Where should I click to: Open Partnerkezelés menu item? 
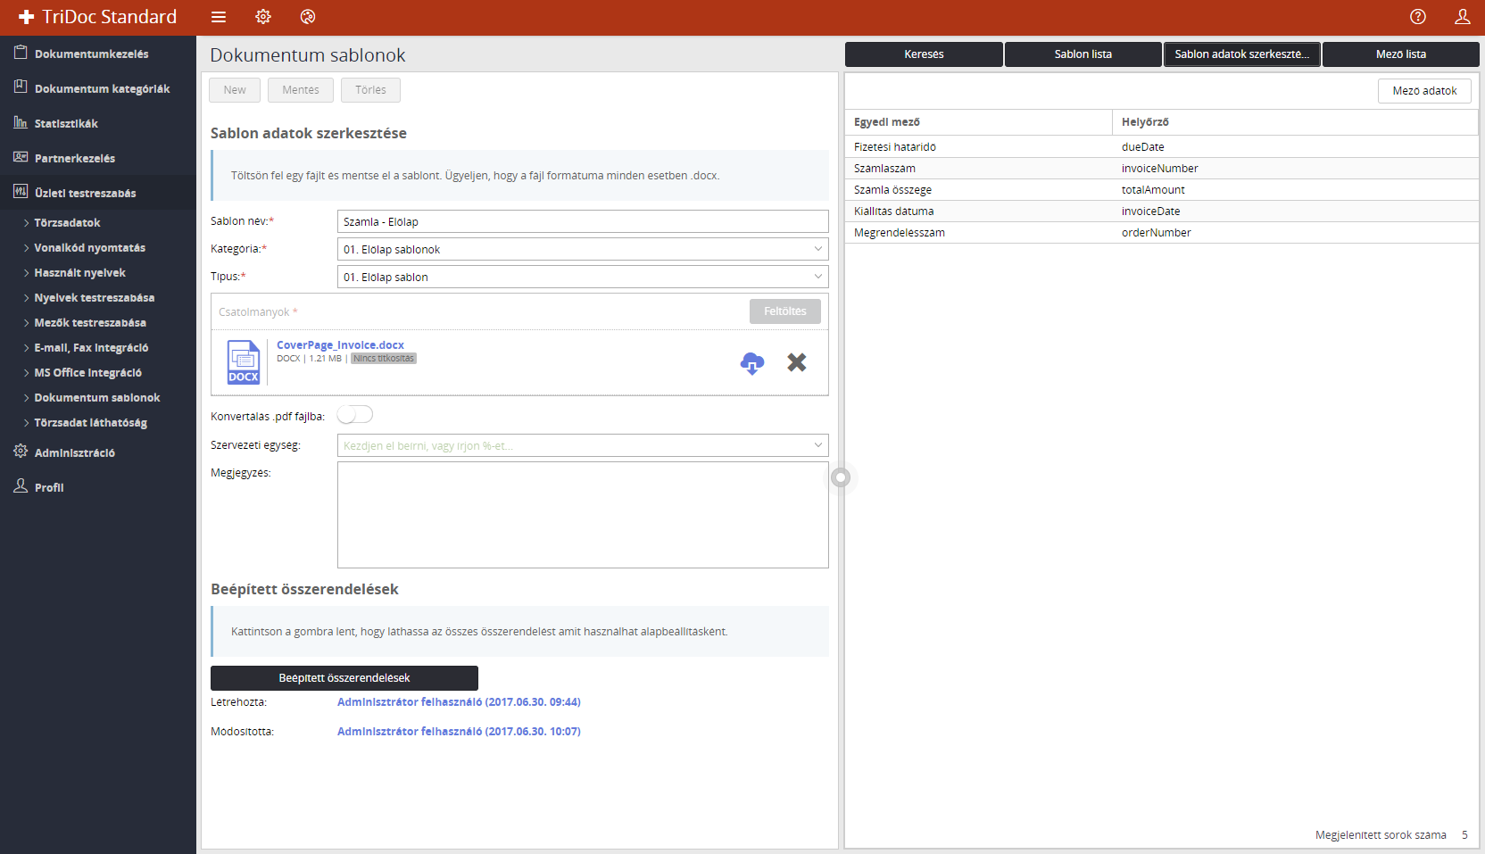(75, 158)
